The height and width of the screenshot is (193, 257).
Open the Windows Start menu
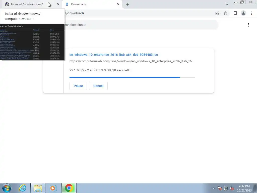click(x=7, y=188)
